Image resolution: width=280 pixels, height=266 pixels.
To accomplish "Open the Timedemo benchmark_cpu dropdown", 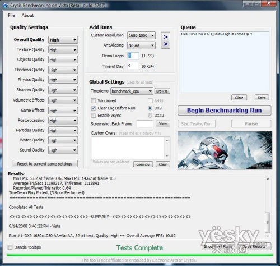I will pyautogui.click(x=132, y=91).
